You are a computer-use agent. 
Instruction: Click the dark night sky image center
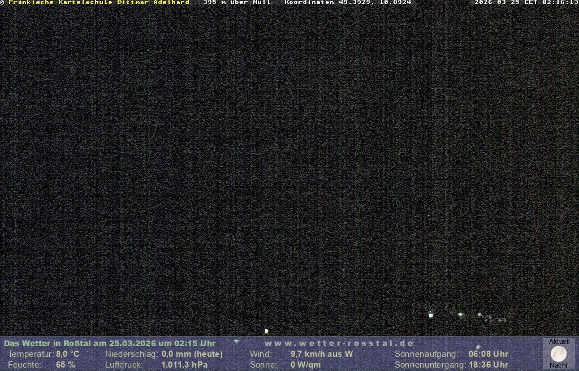(x=289, y=170)
